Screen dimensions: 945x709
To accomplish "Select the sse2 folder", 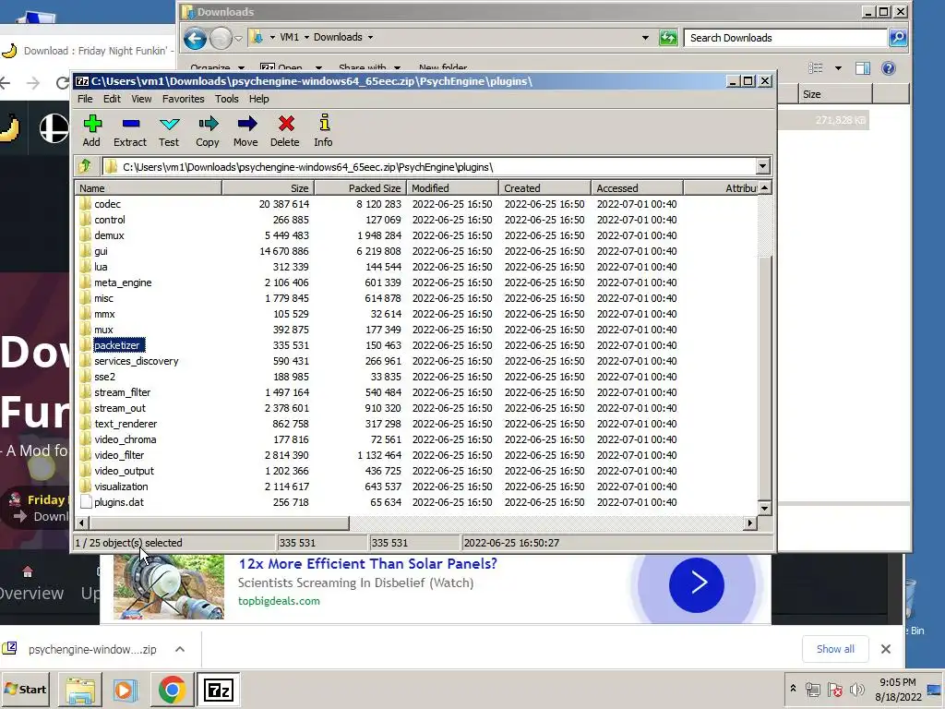I will point(104,377).
